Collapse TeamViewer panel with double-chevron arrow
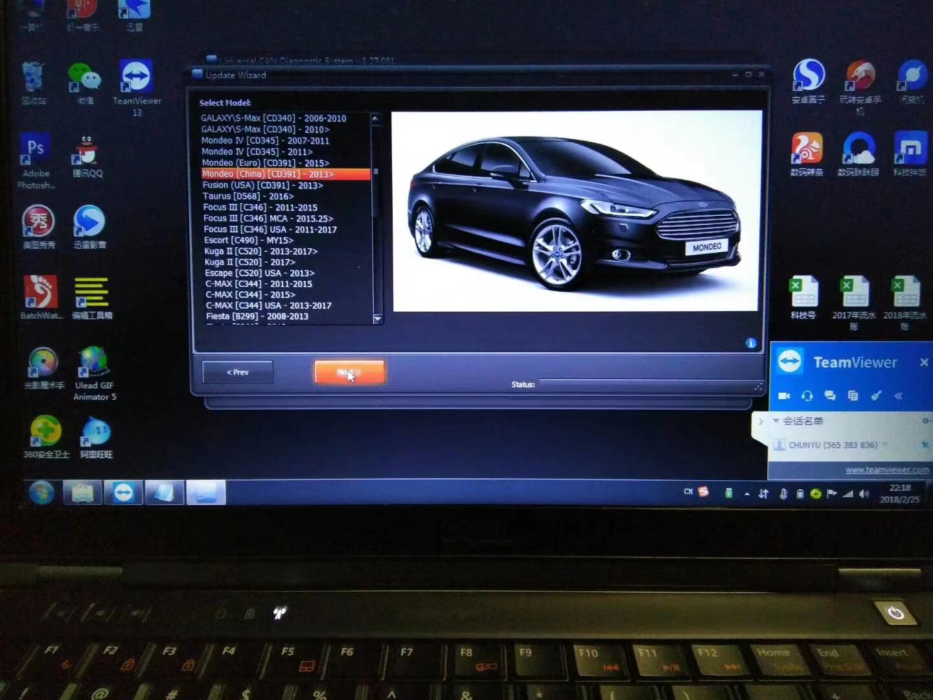 898,395
